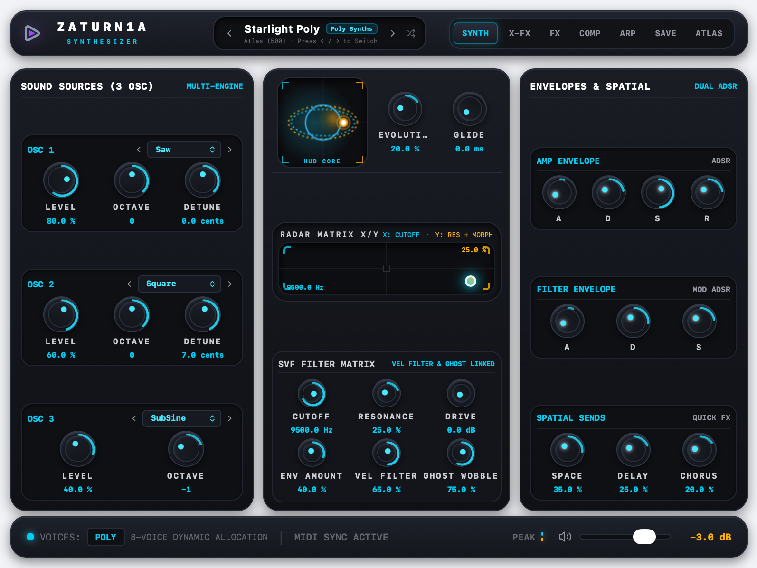Click the GLIDE knob
This screenshot has width=757, height=568.
469,109
